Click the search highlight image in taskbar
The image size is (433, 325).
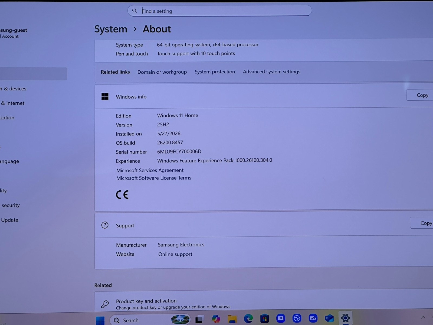coord(181,319)
